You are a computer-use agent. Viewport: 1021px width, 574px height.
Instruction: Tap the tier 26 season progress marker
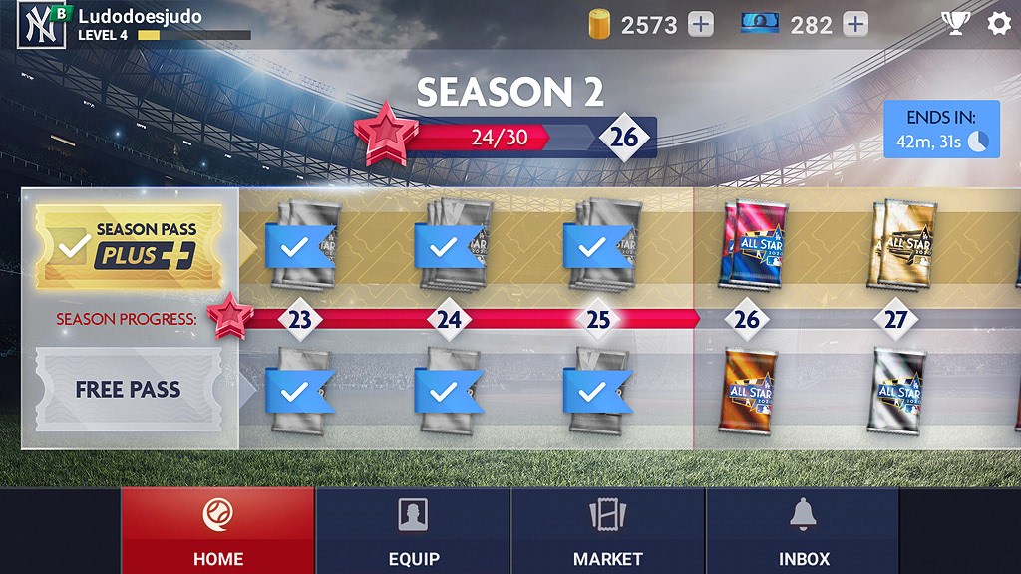[x=747, y=319]
